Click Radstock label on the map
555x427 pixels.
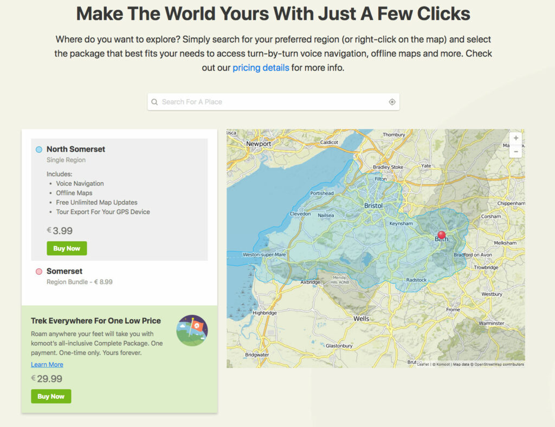(416, 280)
